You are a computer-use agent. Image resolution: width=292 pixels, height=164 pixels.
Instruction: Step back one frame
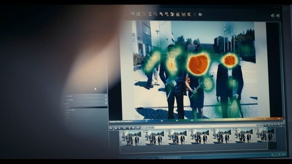coord(119,128)
